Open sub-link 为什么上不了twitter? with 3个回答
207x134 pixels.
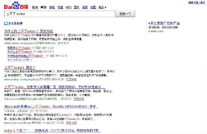(x=20, y=52)
